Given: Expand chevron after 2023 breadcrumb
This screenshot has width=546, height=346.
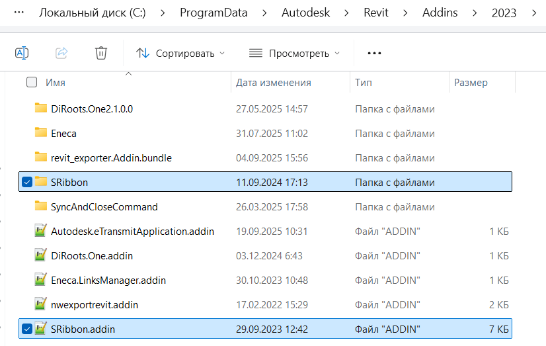Looking at the screenshot, I should coord(534,13).
